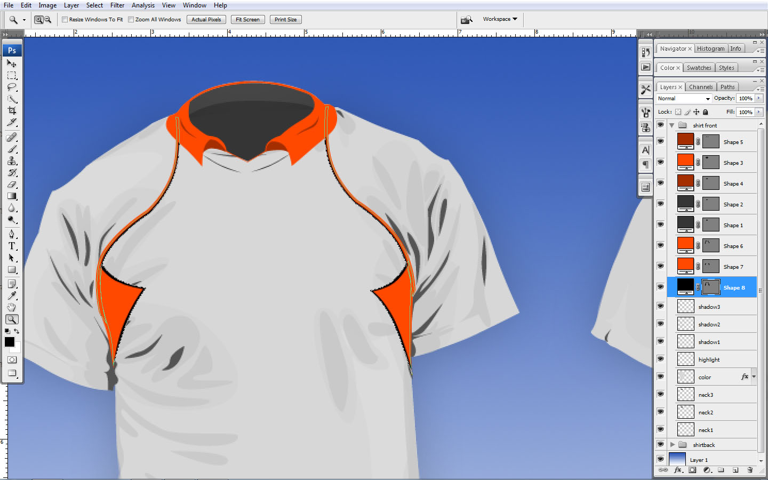Image resolution: width=768 pixels, height=480 pixels.
Task: Hide the Shape 5 layer
Action: pos(660,141)
